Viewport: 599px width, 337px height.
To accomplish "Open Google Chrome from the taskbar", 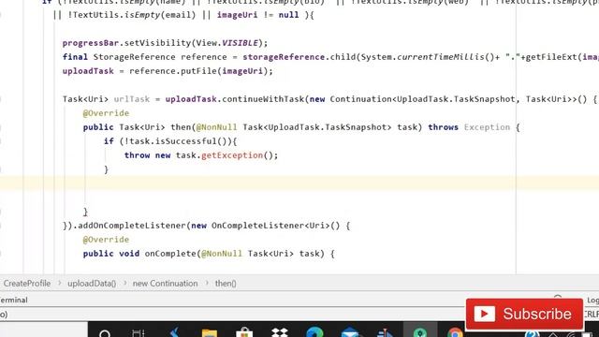I will coord(455,333).
